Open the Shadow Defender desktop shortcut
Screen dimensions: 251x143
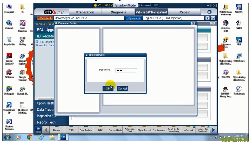(x=9, y=124)
